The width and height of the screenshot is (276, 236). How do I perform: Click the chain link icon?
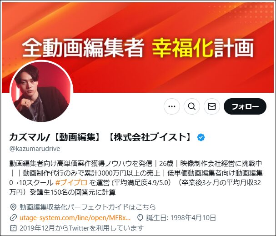click(x=13, y=218)
